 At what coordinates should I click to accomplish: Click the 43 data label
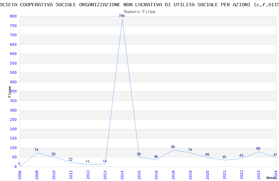tap(241, 156)
